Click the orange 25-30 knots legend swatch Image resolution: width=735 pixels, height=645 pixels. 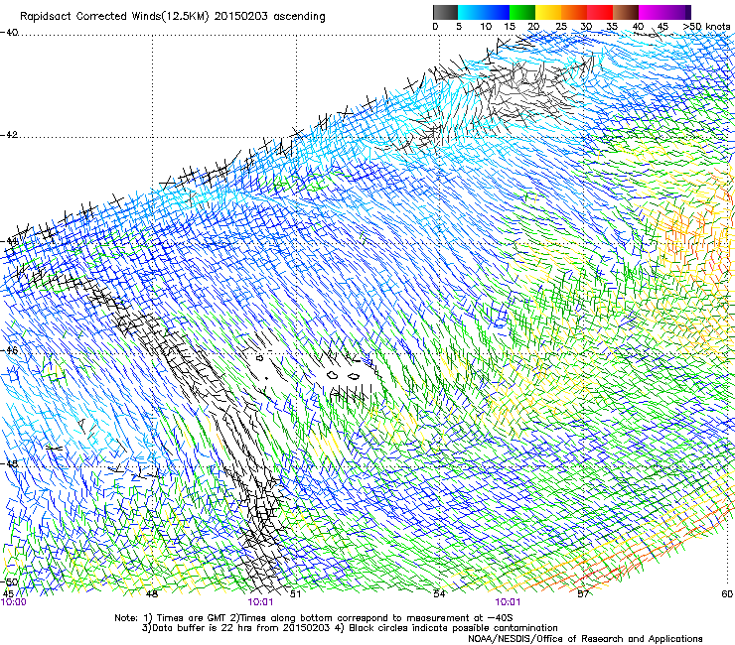pos(574,12)
